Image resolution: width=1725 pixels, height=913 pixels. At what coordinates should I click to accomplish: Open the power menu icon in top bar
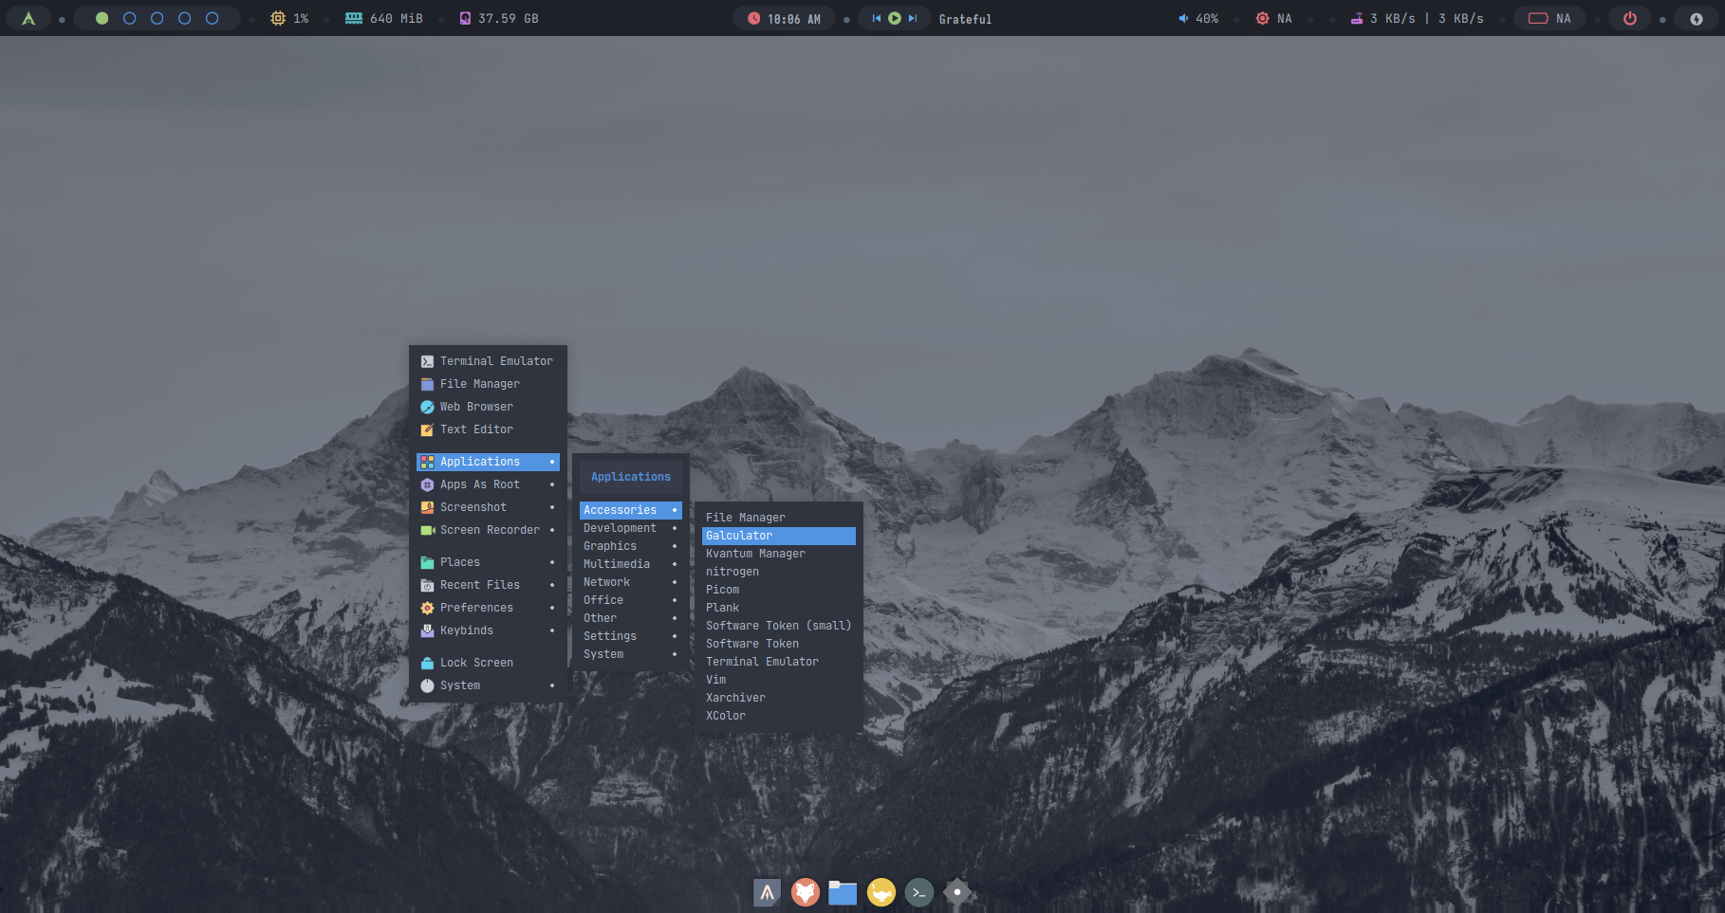click(1629, 18)
